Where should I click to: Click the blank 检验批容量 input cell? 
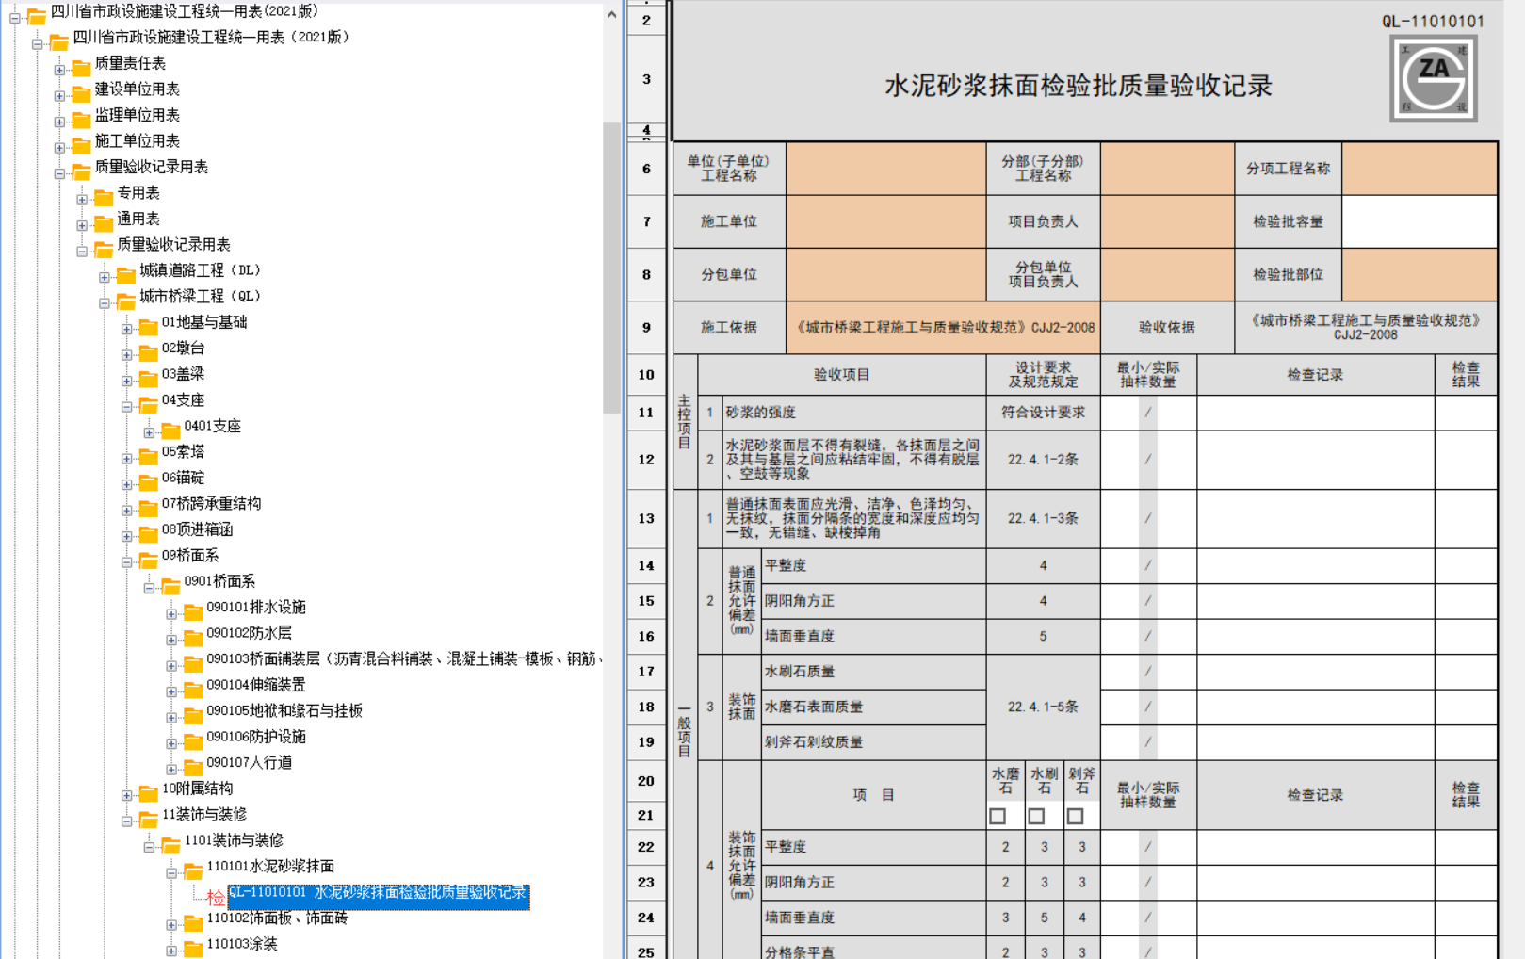pyautogui.click(x=1419, y=221)
